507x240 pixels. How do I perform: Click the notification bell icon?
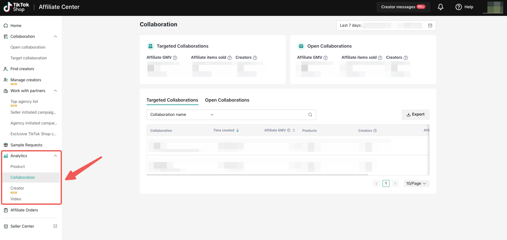pyautogui.click(x=440, y=7)
